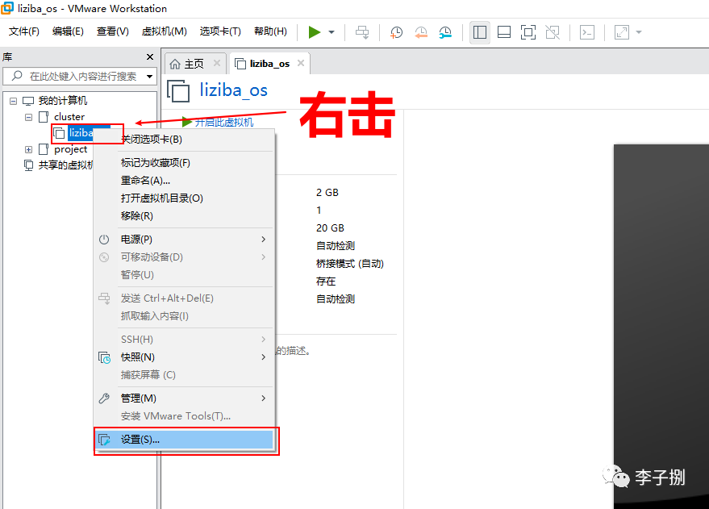This screenshot has height=509, width=709.
Task: Take a snapshot using toolbar clock icon
Action: pos(396,32)
